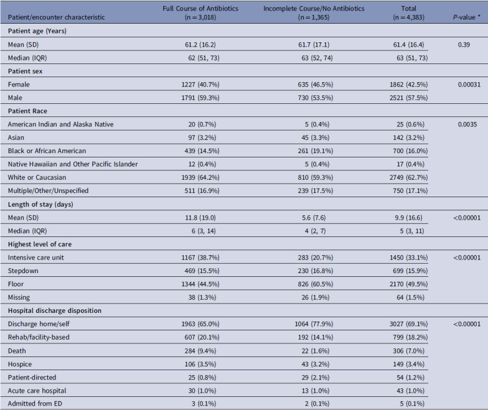This screenshot has height=410, width=488.
Task: Click the Intensive care unit row label
Action: coord(36,258)
